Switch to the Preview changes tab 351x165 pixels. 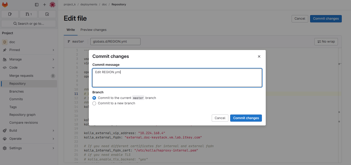click(x=93, y=30)
